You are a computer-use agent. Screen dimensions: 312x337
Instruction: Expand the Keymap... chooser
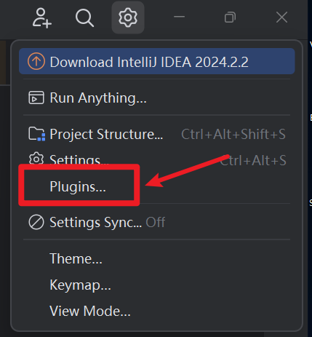coord(157,285)
